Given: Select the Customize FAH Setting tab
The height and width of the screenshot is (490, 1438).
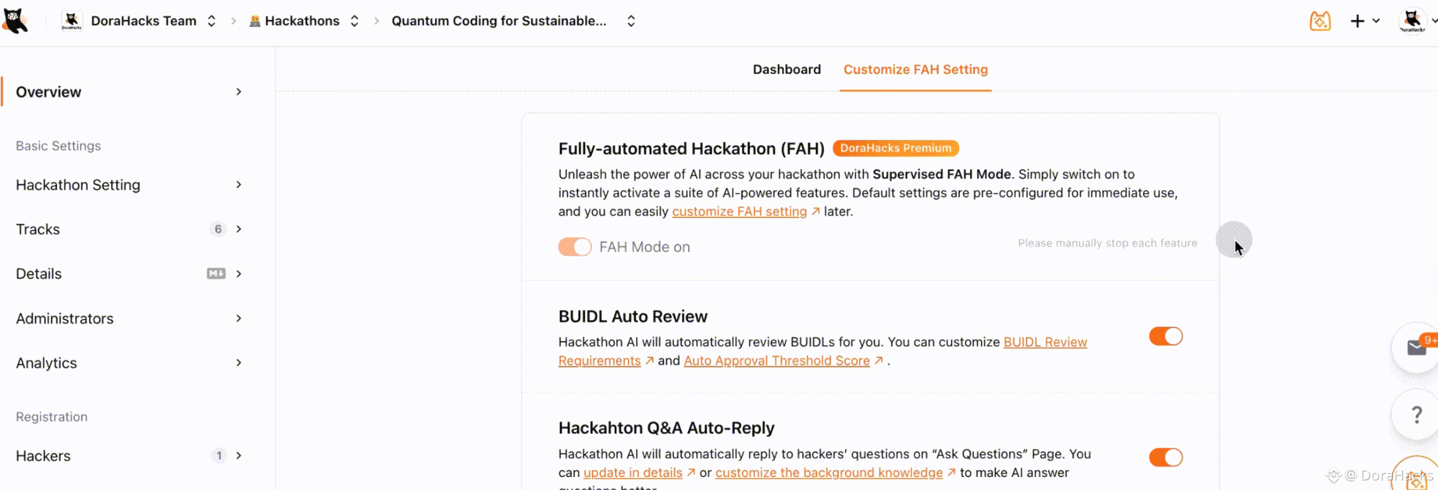Looking at the screenshot, I should pos(915,69).
